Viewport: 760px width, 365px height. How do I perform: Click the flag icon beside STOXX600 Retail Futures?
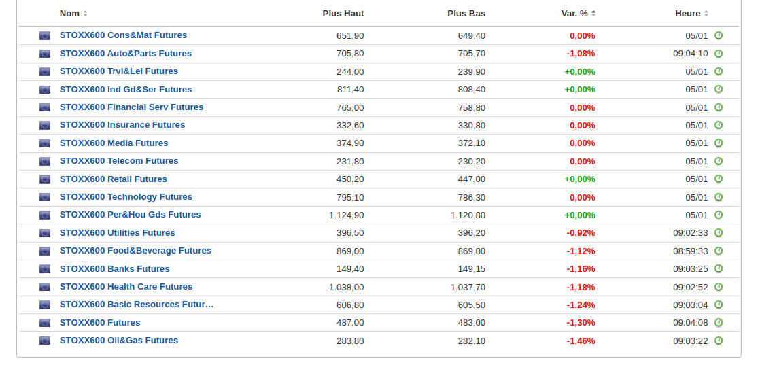click(45, 179)
